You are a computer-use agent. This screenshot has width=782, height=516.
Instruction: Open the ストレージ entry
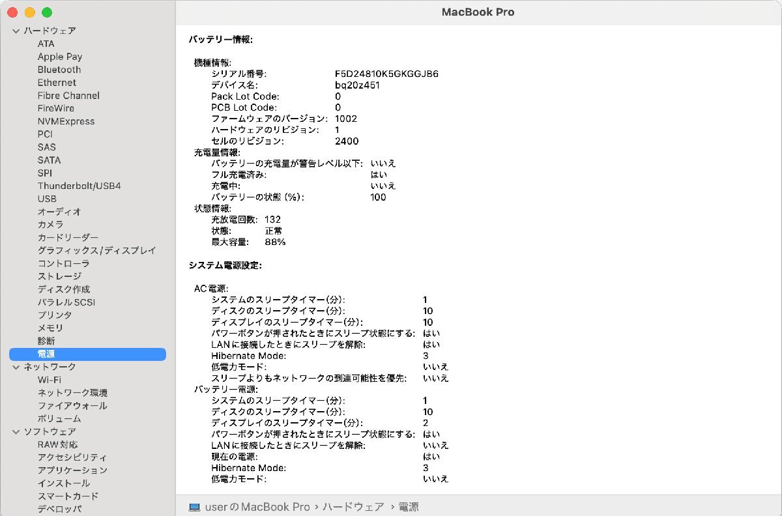(x=59, y=276)
